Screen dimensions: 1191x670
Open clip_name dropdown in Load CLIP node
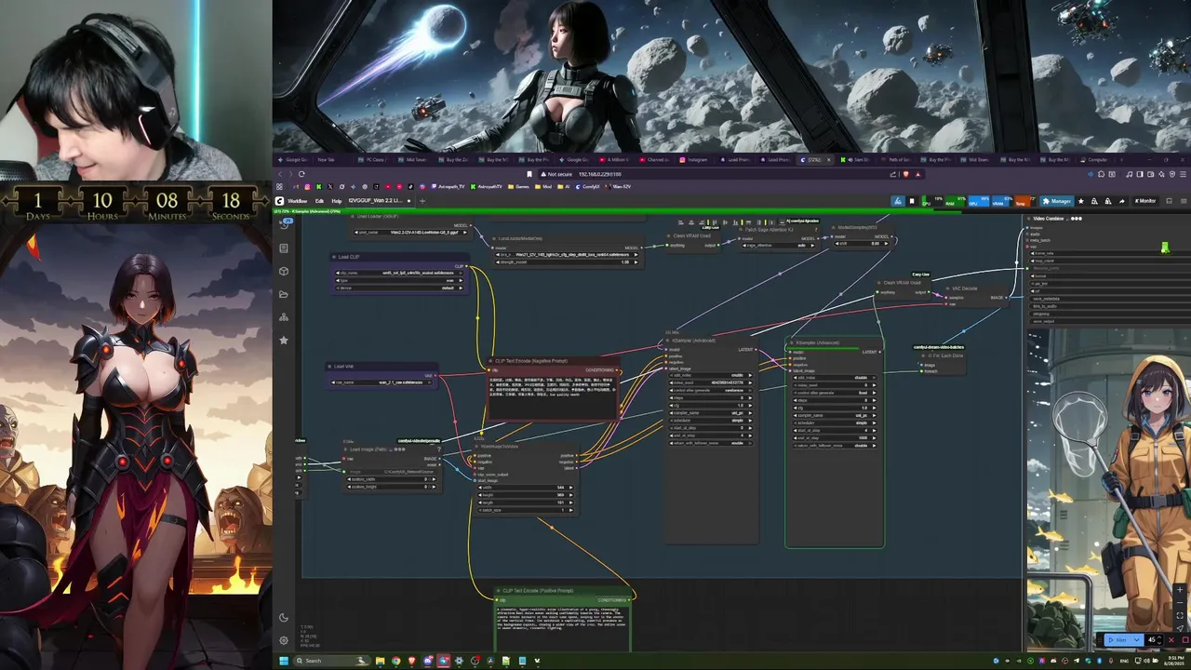[399, 273]
